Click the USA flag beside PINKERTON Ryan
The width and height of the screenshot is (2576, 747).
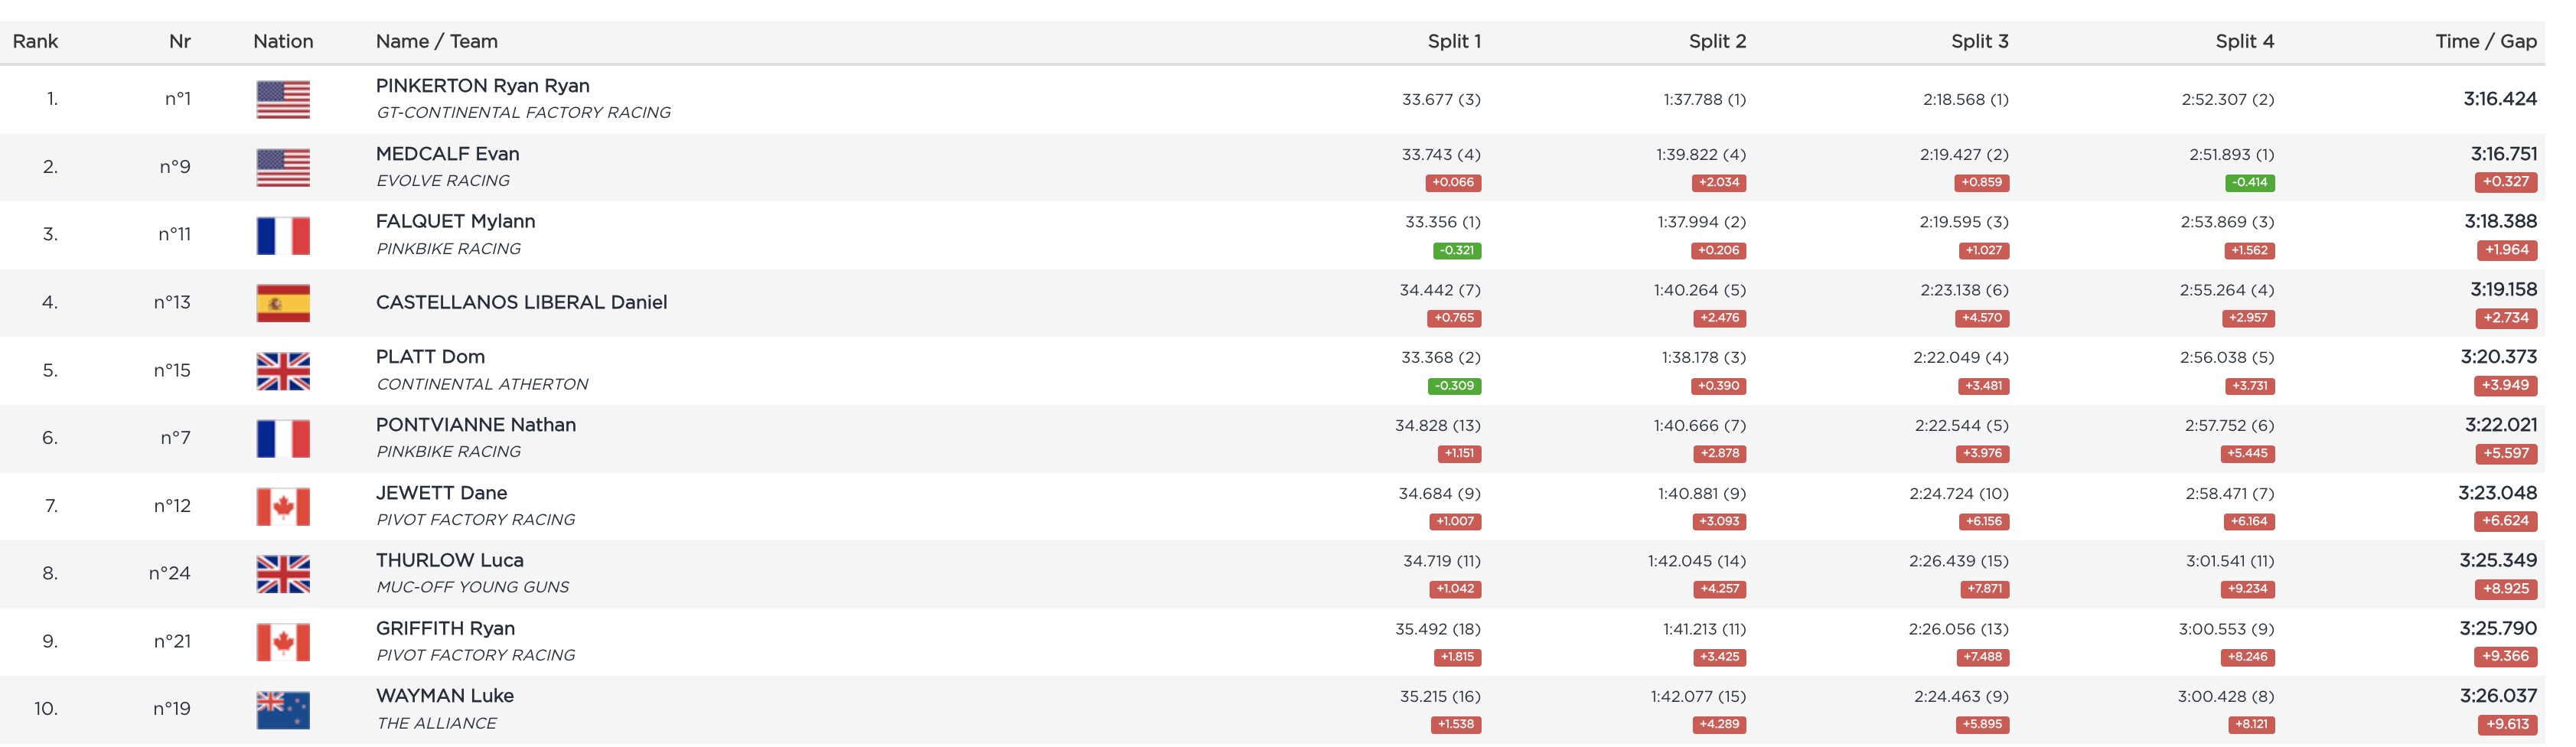[x=283, y=99]
